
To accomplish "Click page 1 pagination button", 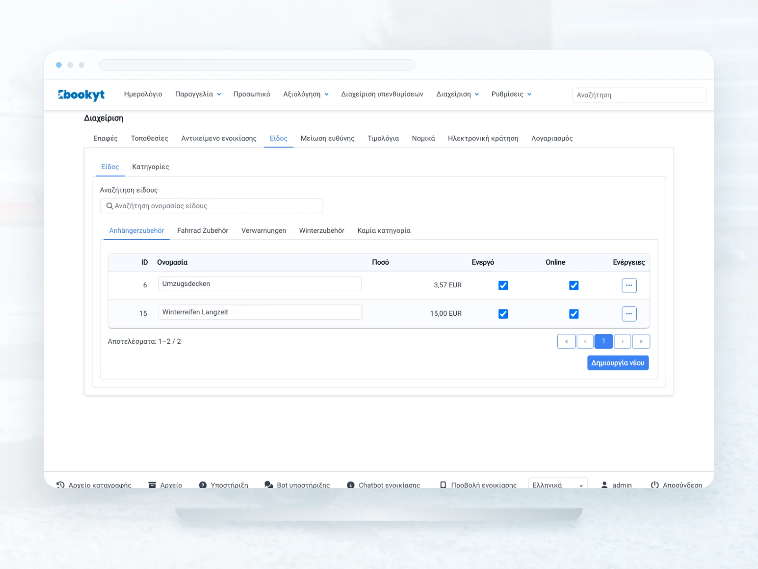I will [604, 341].
